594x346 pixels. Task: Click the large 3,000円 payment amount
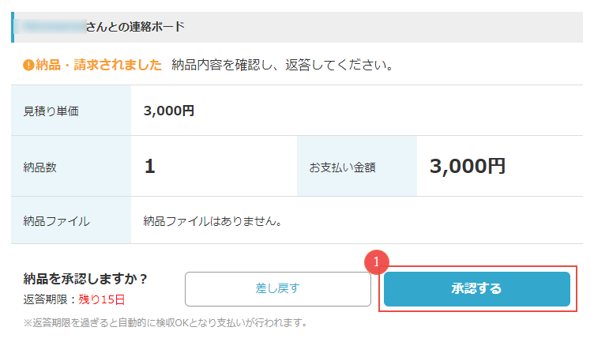[x=468, y=167]
